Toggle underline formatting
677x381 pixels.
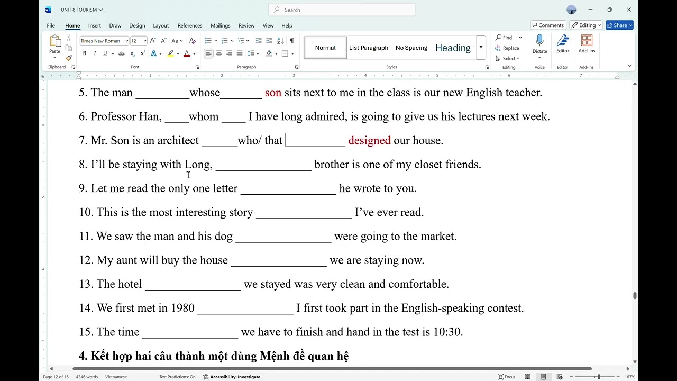[105, 53]
